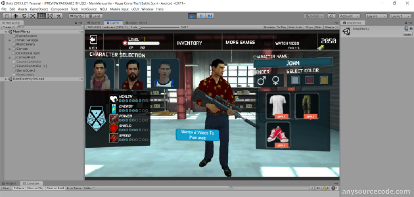
Task: Expand the Canvas object in Hierarchy
Action: pyautogui.click(x=10, y=49)
